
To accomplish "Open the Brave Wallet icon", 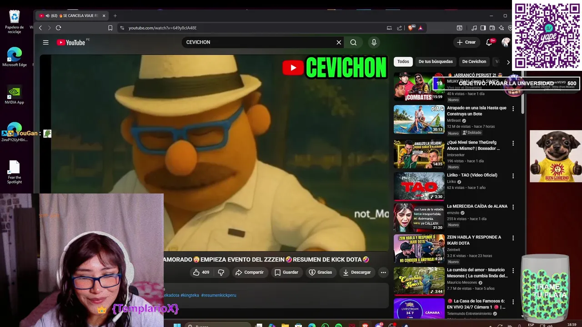I will [492, 28].
